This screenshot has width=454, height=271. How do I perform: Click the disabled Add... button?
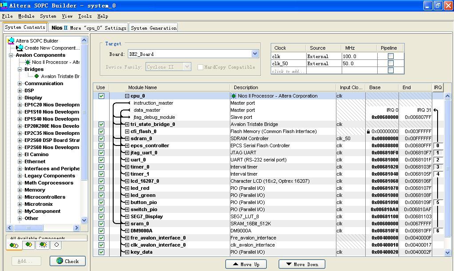click(26, 261)
